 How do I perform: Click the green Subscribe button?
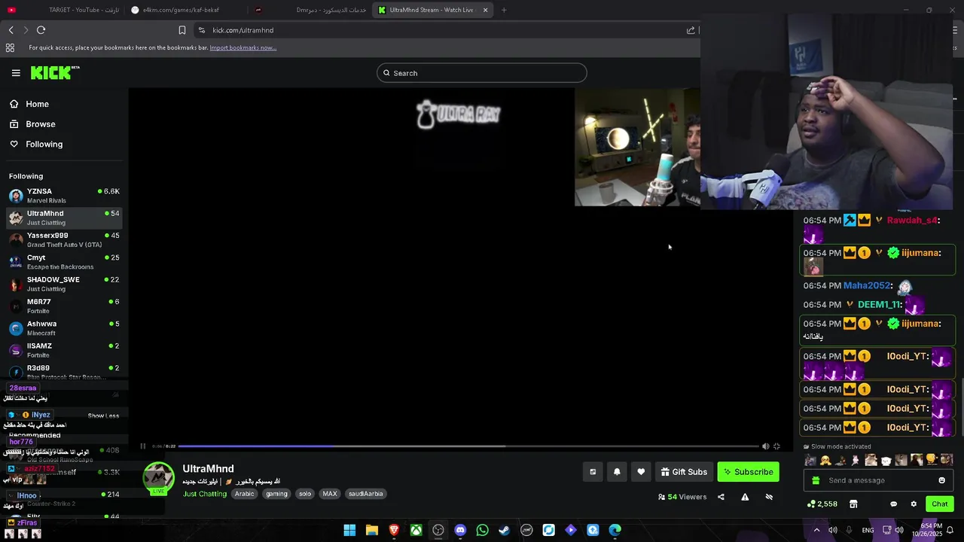click(x=748, y=472)
